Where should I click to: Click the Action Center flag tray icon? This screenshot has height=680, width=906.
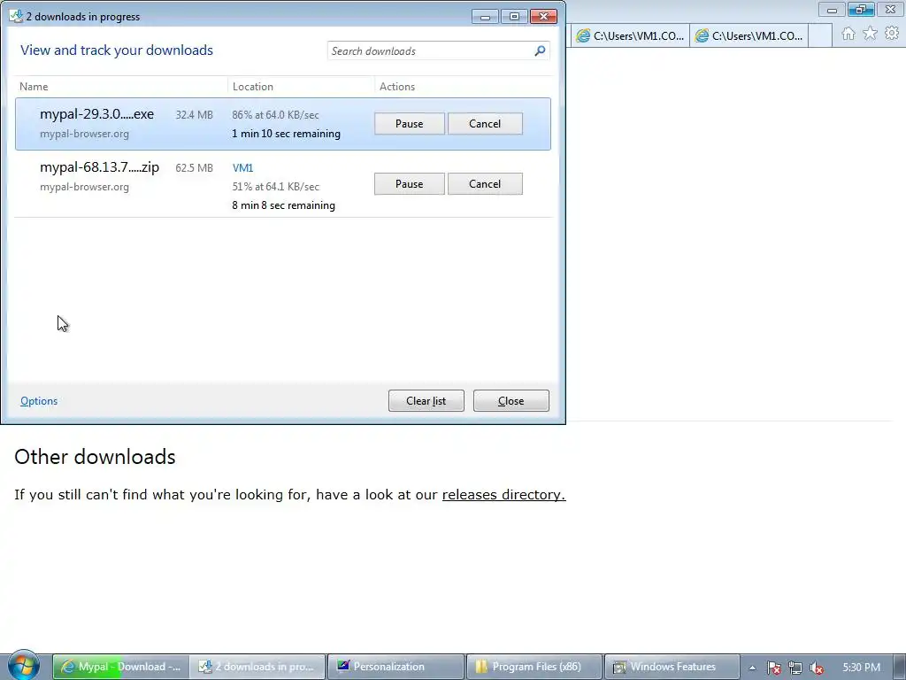point(773,668)
